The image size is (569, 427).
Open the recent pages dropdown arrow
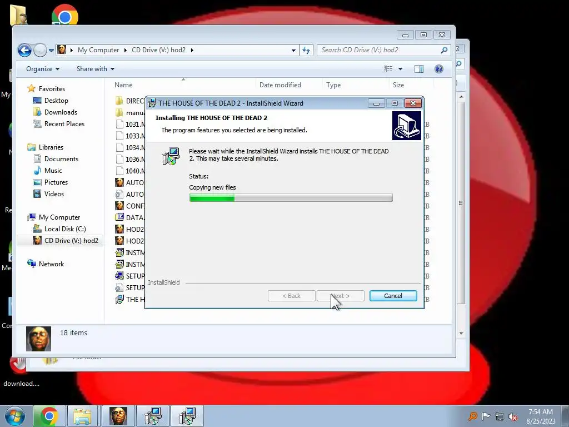[51, 51]
